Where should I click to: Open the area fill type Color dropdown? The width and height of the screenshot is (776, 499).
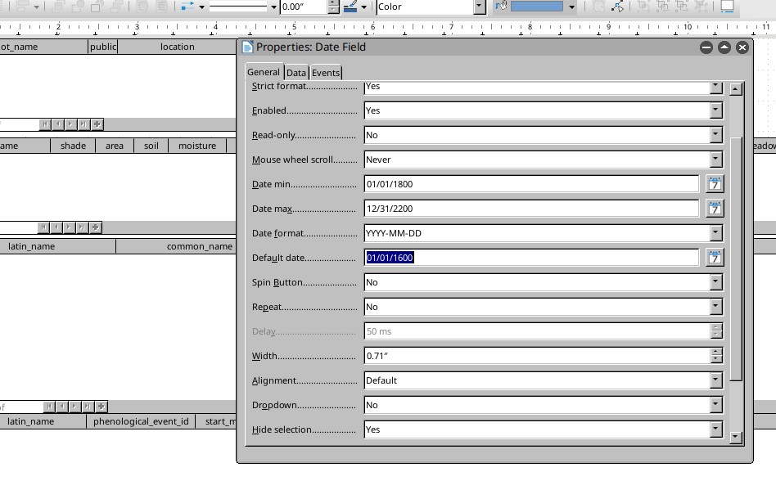click(479, 7)
